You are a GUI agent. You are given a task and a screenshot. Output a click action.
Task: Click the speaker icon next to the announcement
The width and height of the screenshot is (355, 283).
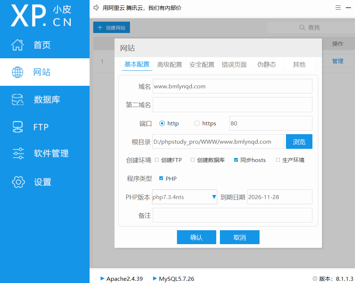(x=96, y=7)
